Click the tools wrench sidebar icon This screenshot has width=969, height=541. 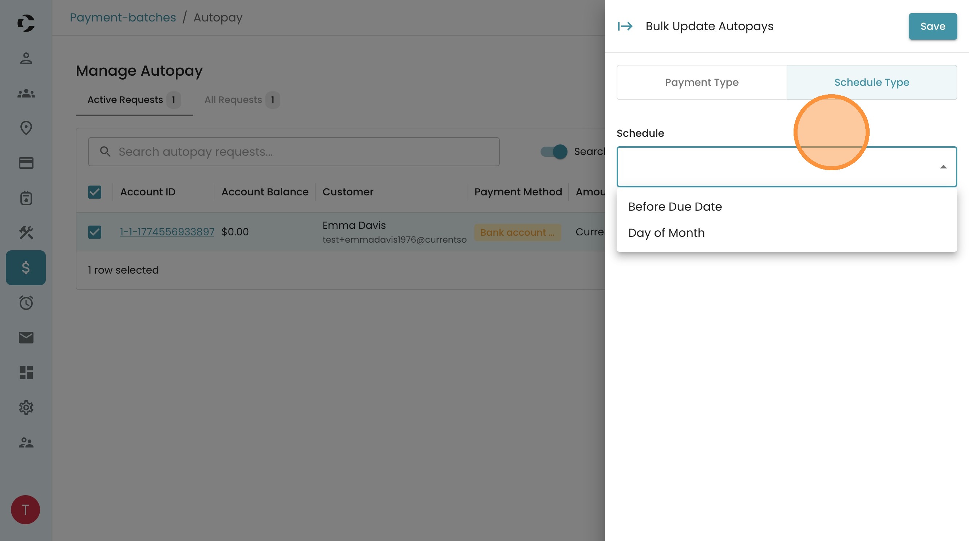[x=26, y=233]
